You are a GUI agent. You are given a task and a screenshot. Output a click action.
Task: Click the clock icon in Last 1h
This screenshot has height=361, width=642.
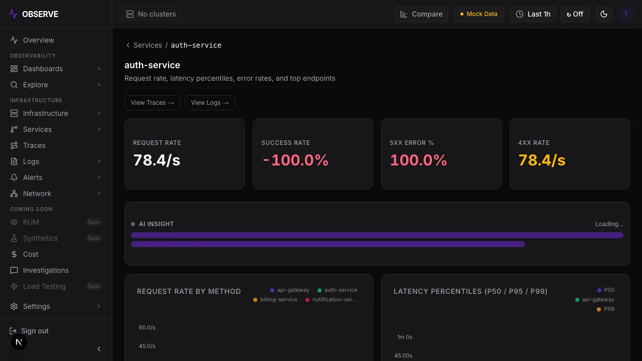tap(520, 14)
